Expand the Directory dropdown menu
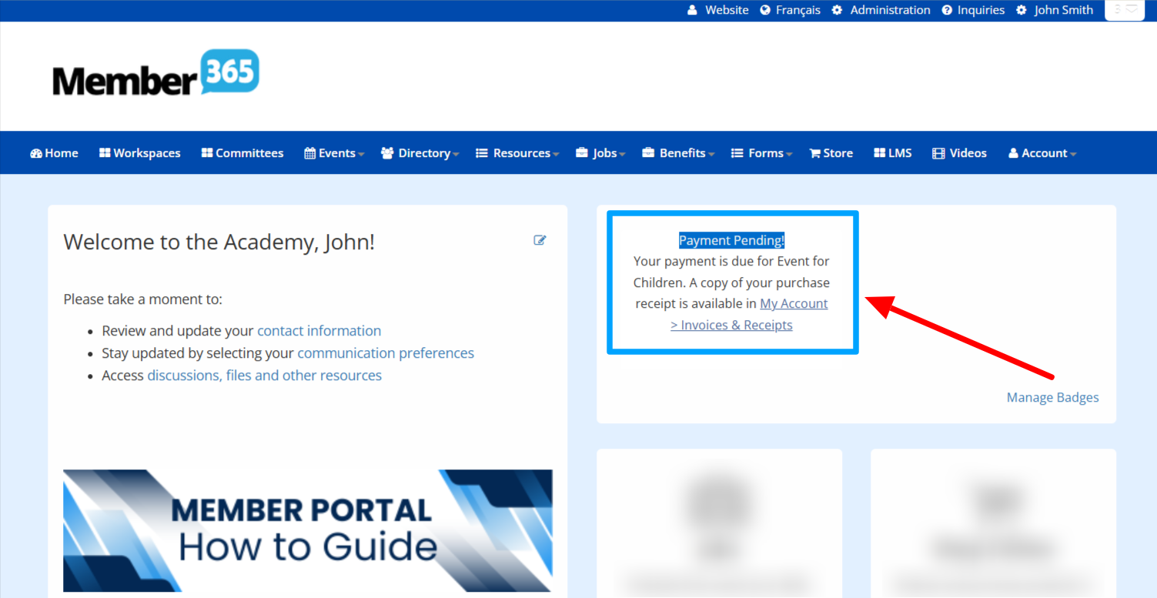Viewport: 1157px width, 598px height. [x=420, y=153]
